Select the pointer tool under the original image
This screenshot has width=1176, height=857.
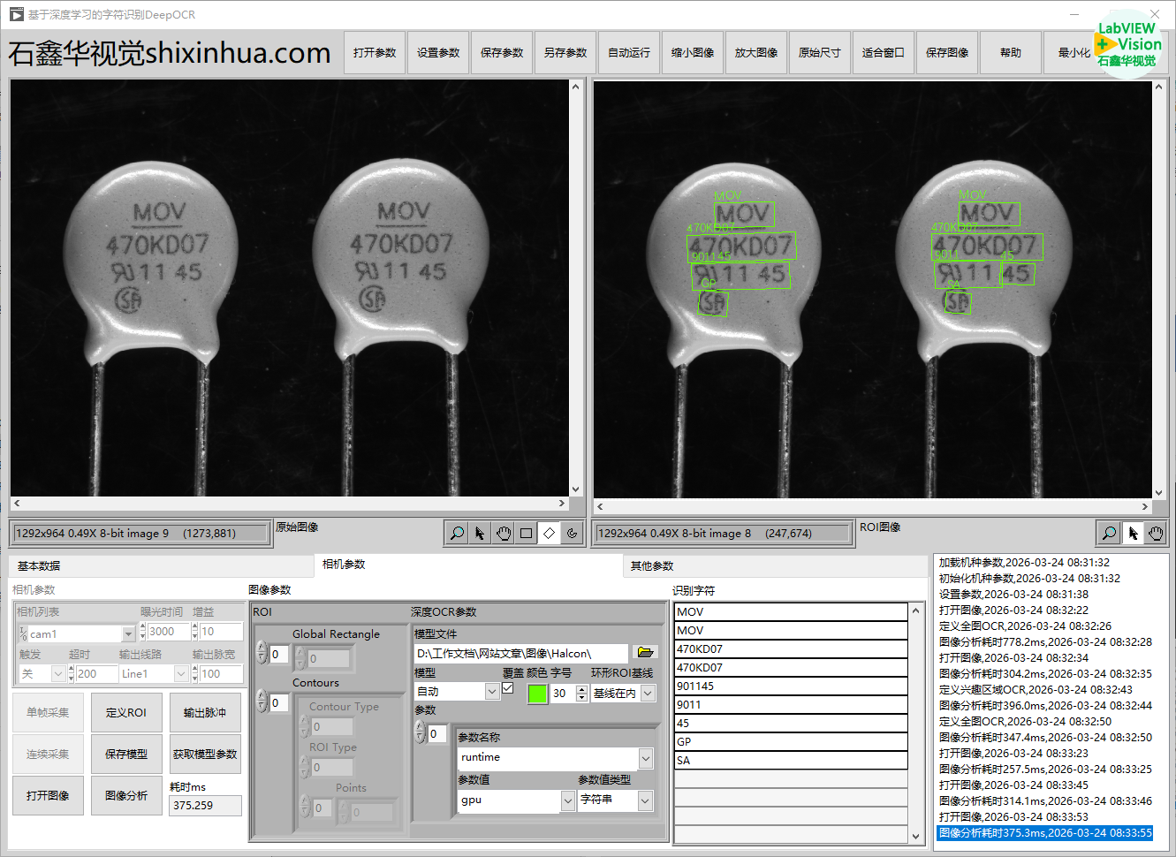click(480, 533)
